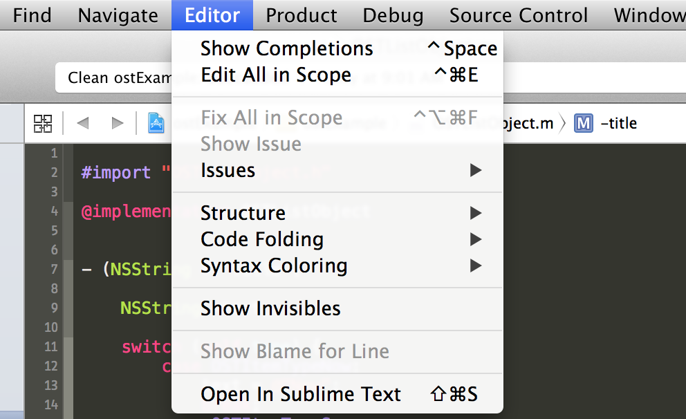The height and width of the screenshot is (419, 686).
Task: Open the Source Control menu
Action: pyautogui.click(x=519, y=15)
